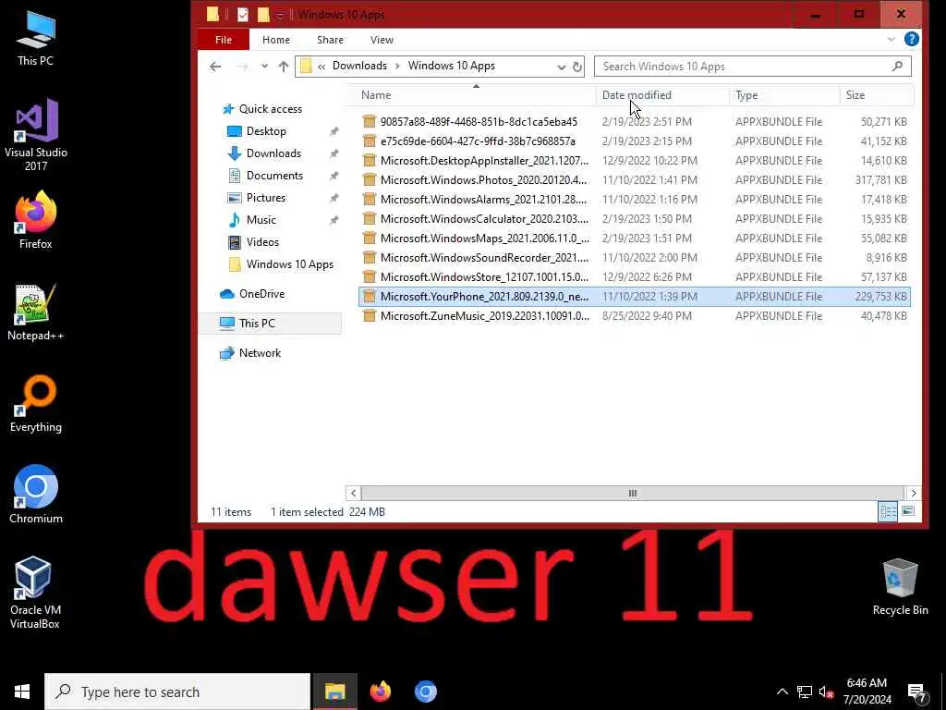This screenshot has width=946, height=710.
Task: Open Notepad++ desktop shortcut
Action: 36,312
